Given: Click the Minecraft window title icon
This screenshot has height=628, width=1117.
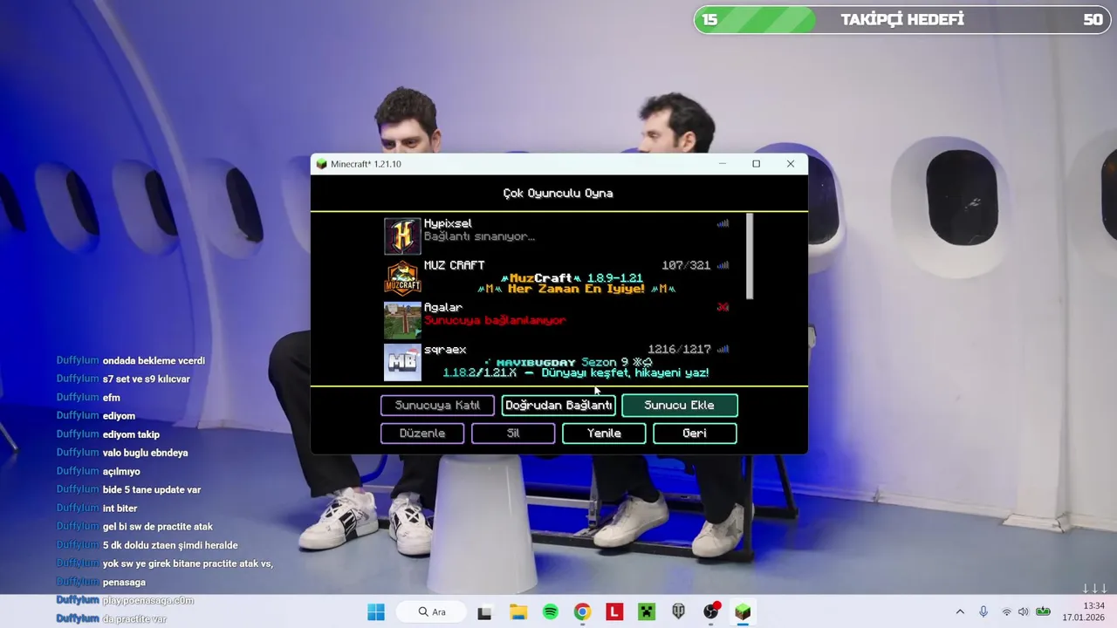Looking at the screenshot, I should (x=321, y=164).
